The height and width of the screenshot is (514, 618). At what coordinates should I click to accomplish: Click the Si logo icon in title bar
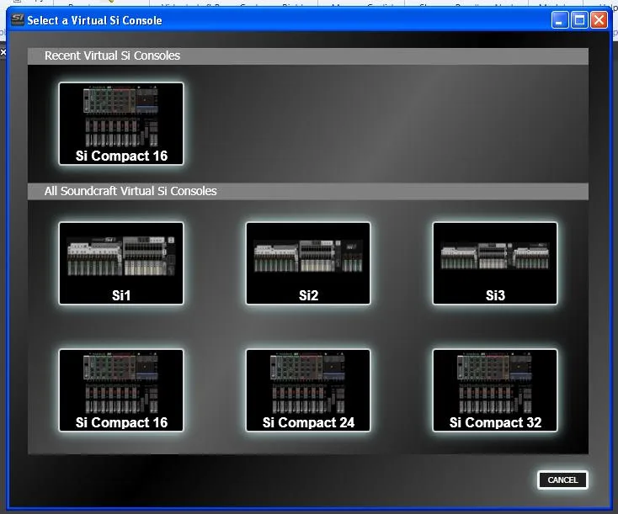pos(18,19)
